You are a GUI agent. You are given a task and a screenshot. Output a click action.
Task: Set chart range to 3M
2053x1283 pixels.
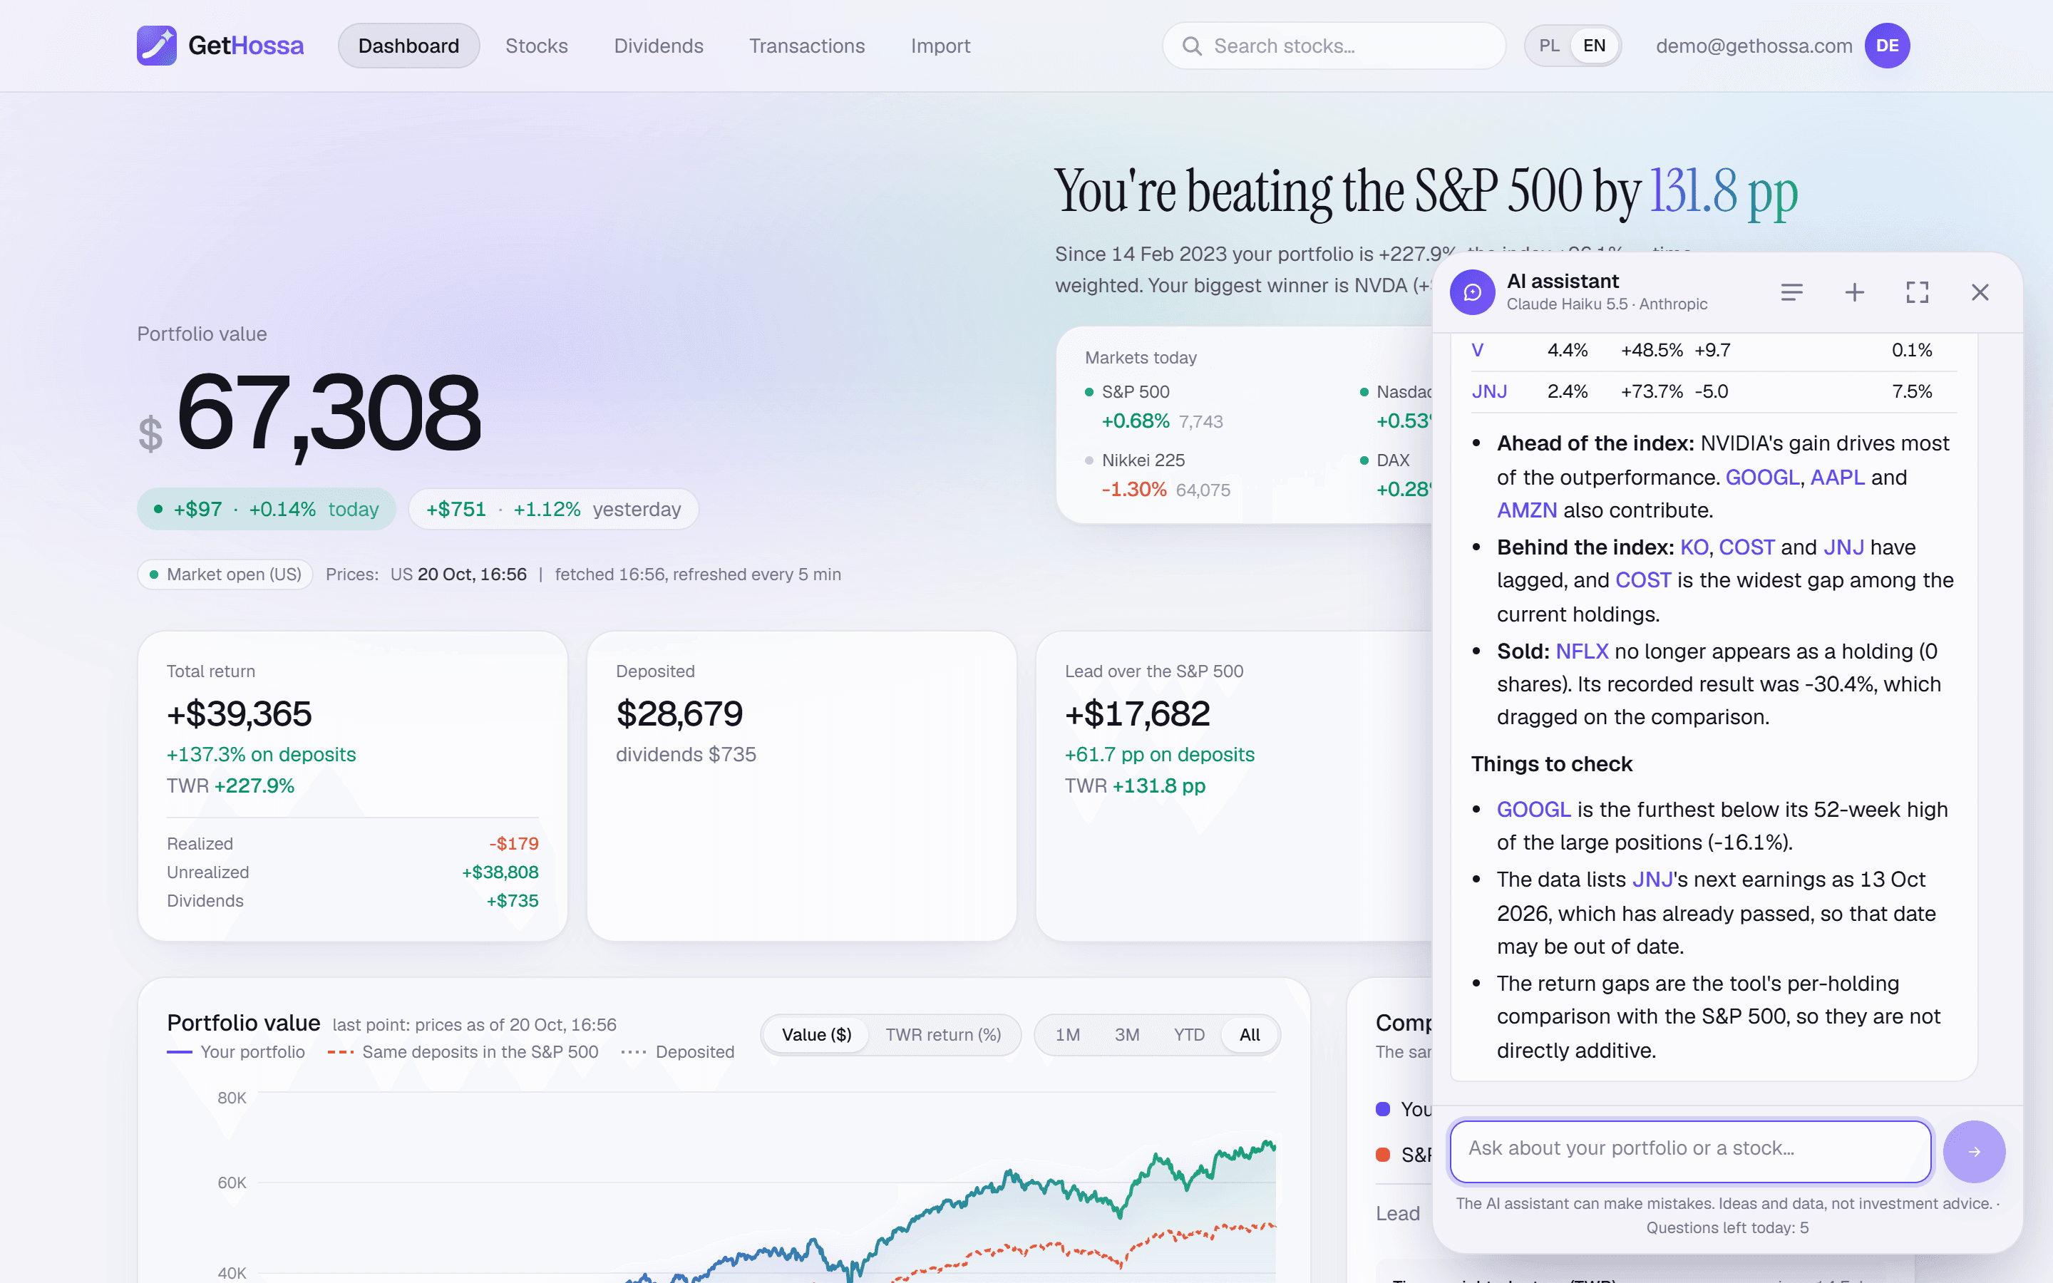pyautogui.click(x=1126, y=1034)
